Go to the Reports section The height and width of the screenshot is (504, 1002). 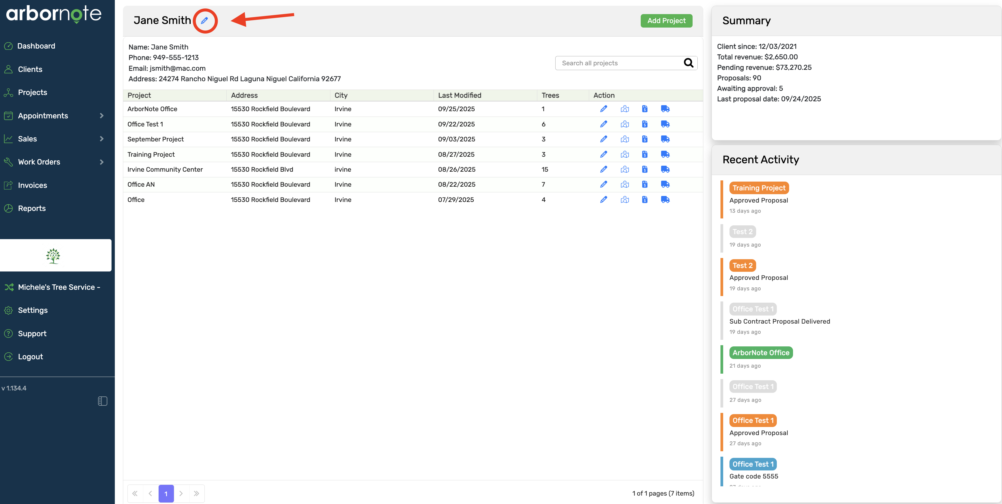click(x=31, y=209)
